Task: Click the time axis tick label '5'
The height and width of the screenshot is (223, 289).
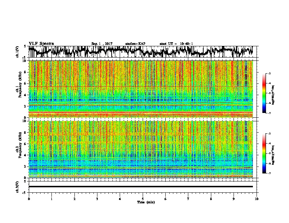Action: (143, 199)
